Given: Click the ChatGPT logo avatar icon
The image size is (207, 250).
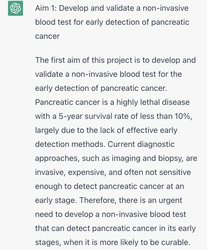Looking at the screenshot, I should click(15, 8).
